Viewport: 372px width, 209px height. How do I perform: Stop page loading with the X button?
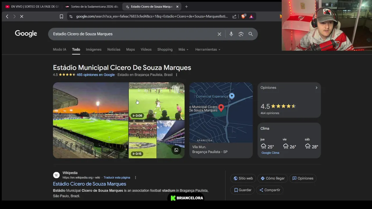tap(22, 17)
